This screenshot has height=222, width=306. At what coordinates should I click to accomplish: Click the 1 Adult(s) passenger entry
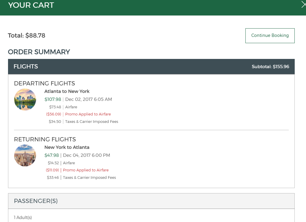(23, 218)
